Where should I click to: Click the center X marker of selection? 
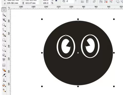tap(78, 53)
